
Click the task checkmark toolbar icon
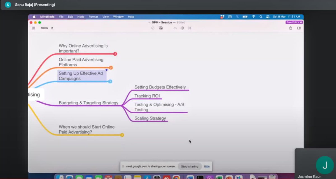point(153,28)
